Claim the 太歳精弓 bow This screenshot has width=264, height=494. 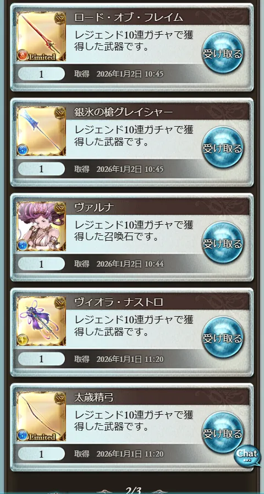click(x=222, y=433)
